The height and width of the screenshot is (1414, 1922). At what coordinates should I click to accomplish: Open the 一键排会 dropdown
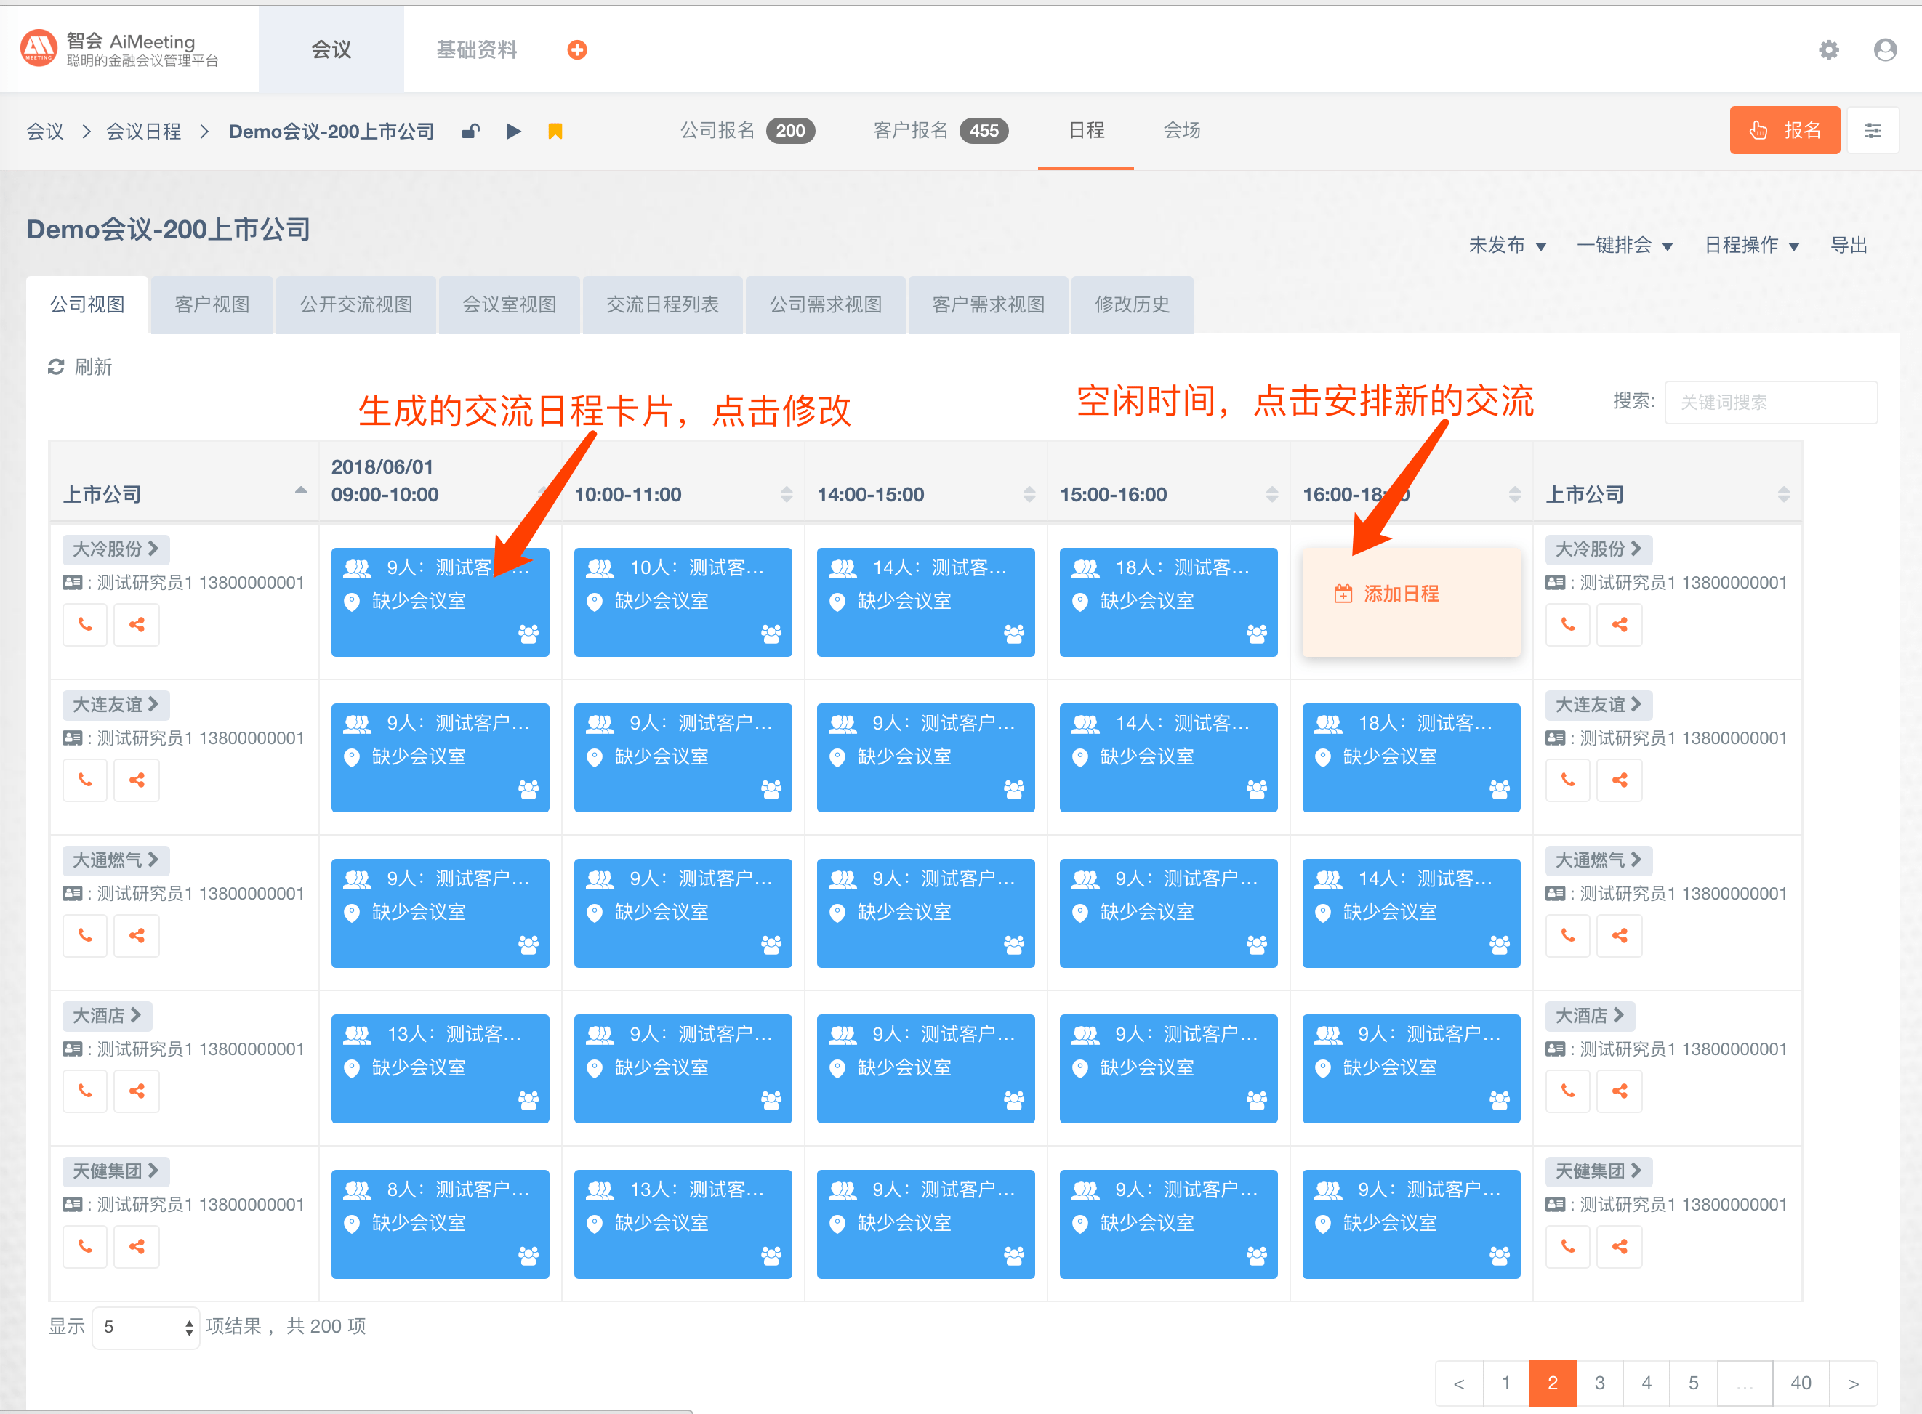[x=1624, y=246]
